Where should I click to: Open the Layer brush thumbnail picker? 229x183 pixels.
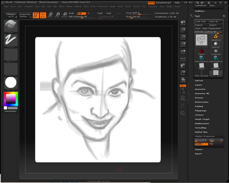pos(11,26)
